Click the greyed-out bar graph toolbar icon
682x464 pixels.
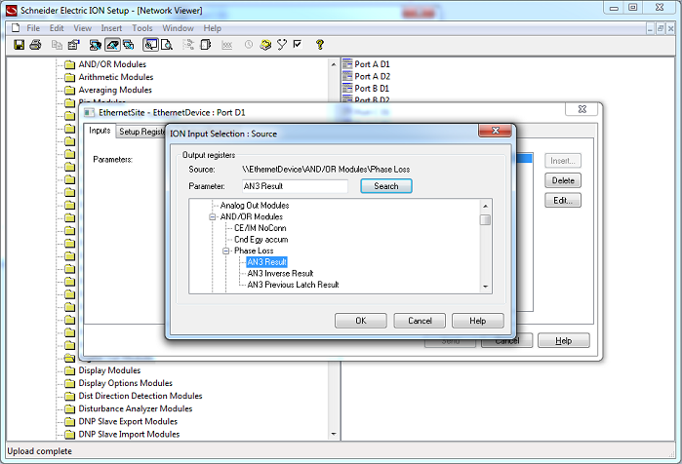[226, 44]
